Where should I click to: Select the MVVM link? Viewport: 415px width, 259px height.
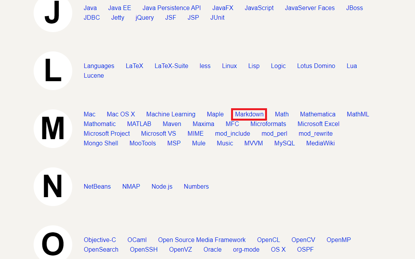[253, 143]
